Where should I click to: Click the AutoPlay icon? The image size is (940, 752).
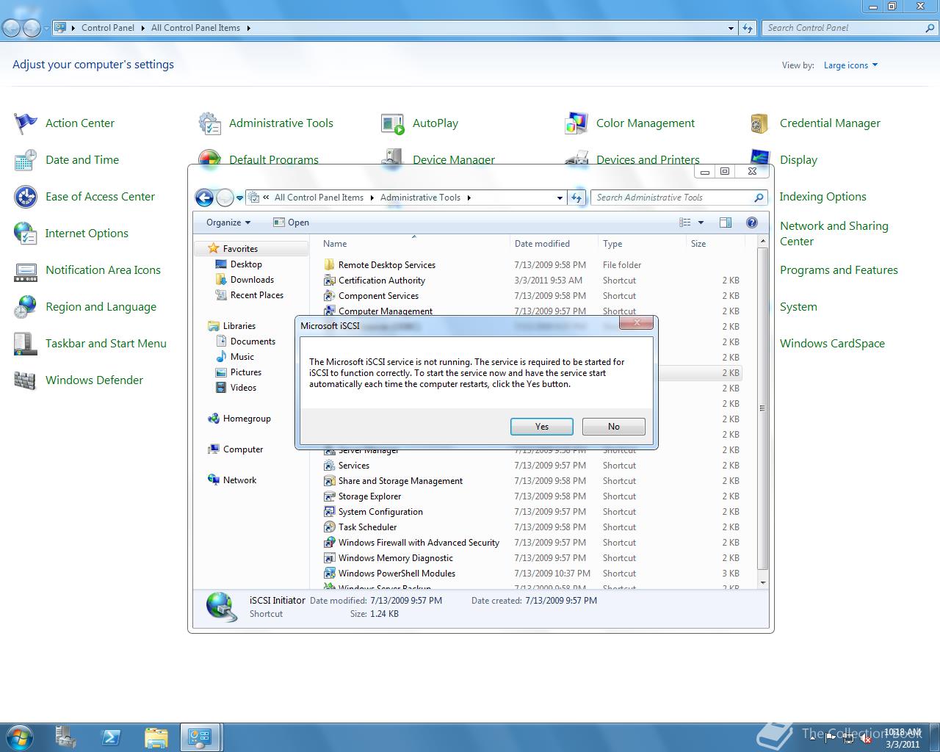(392, 123)
